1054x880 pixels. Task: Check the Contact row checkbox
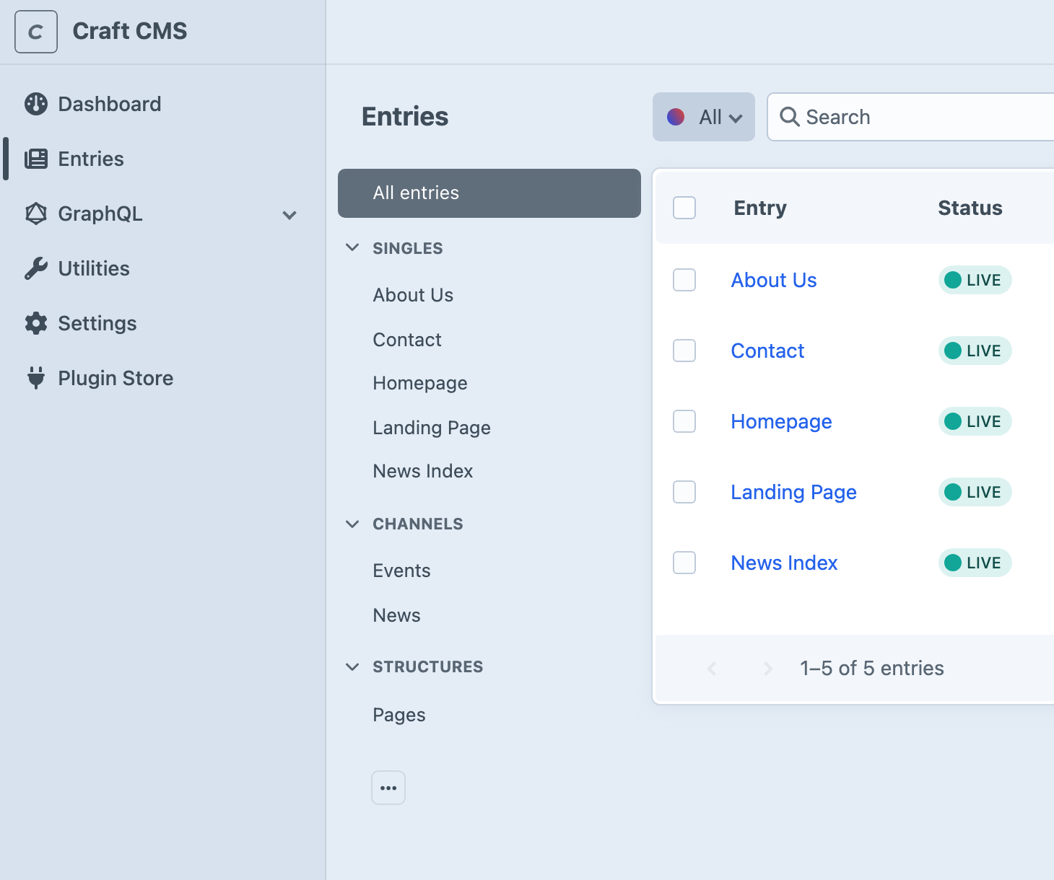tap(684, 351)
